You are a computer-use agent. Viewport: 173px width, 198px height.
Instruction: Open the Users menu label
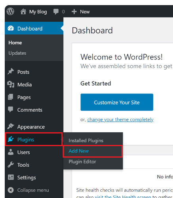[x=24, y=152]
